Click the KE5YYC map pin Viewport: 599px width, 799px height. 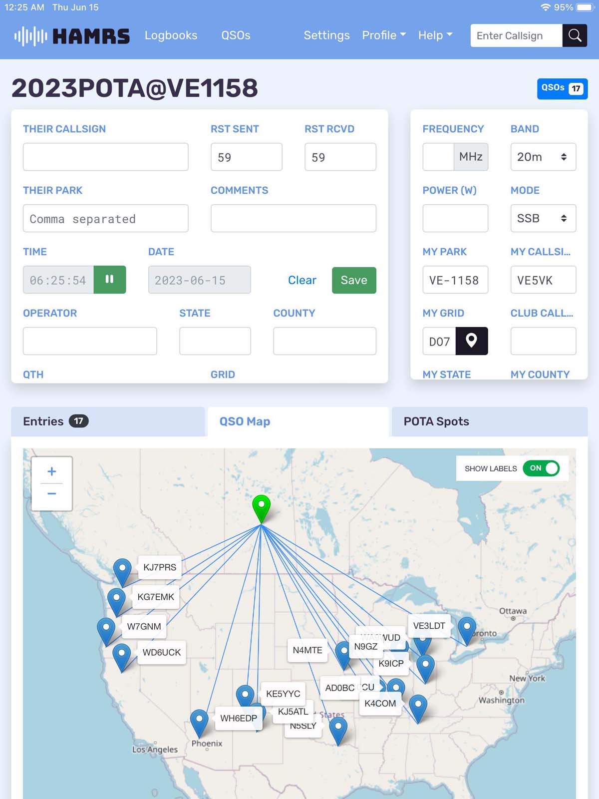[x=245, y=697]
